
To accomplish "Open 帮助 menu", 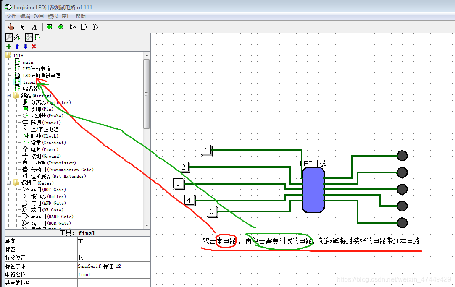I will click(80, 16).
